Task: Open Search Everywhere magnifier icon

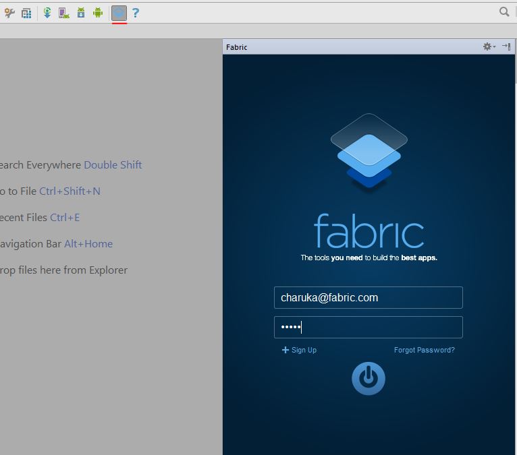Action: click(x=504, y=12)
